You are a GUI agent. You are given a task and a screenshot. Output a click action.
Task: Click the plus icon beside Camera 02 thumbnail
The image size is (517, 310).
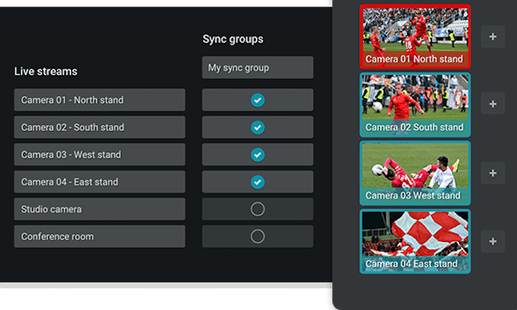pyautogui.click(x=492, y=104)
